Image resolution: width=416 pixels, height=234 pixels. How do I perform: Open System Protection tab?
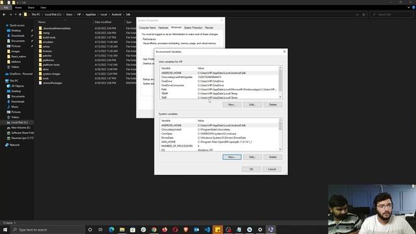click(193, 27)
